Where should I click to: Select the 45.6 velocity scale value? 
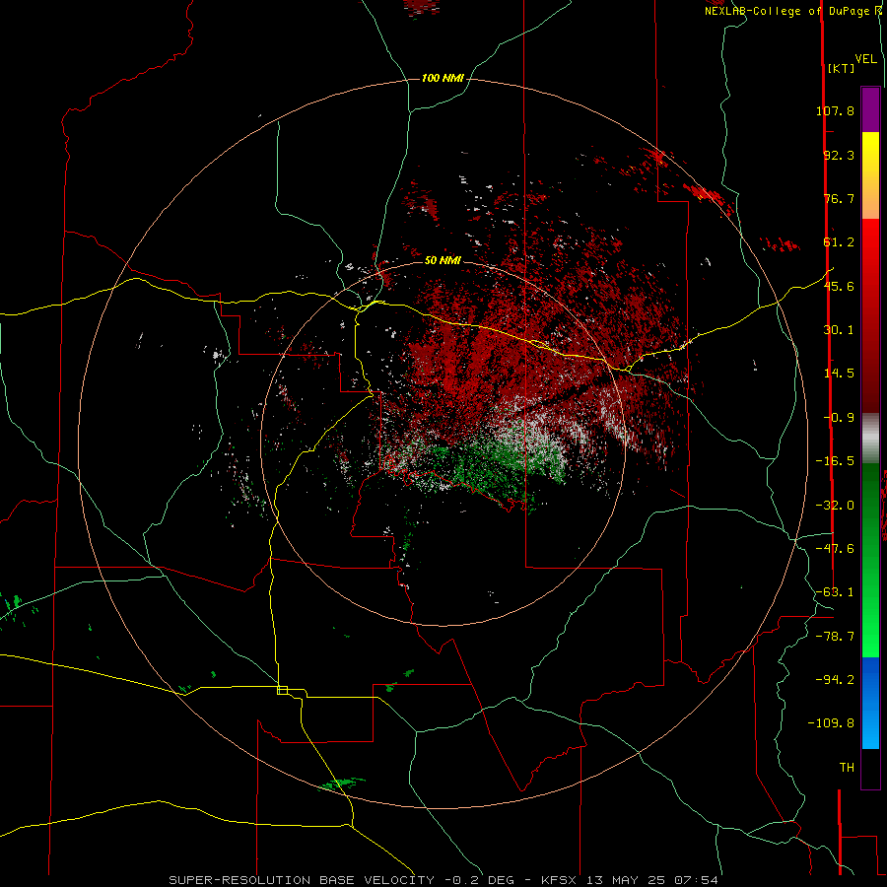(x=839, y=286)
